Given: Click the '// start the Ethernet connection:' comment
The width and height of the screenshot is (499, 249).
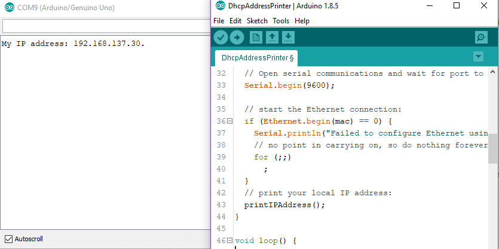Looking at the screenshot, I should pyautogui.click(x=323, y=109).
